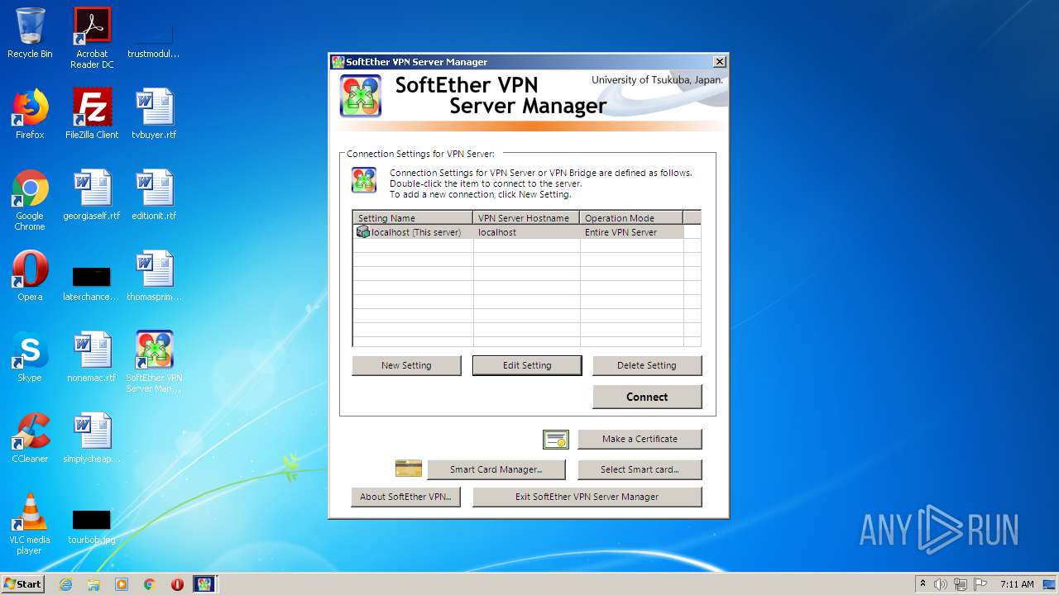
Task: Open FileZilla Client desktop shortcut
Action: pos(92,114)
